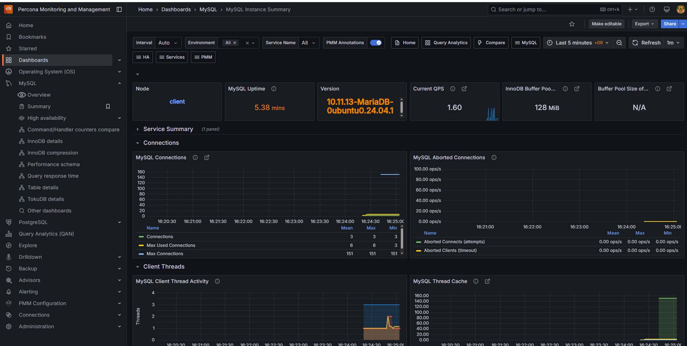The height and width of the screenshot is (346, 687).
Task: Open the news monitor icon
Action: pyautogui.click(x=667, y=9)
